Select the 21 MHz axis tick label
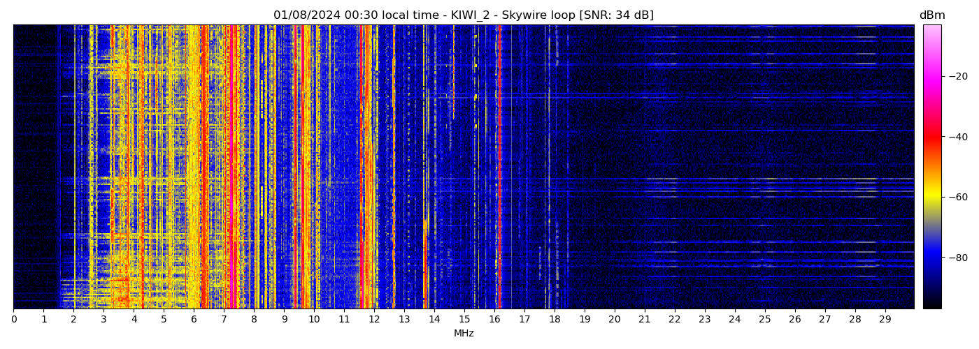The height and width of the screenshot is (349, 979). click(x=645, y=320)
